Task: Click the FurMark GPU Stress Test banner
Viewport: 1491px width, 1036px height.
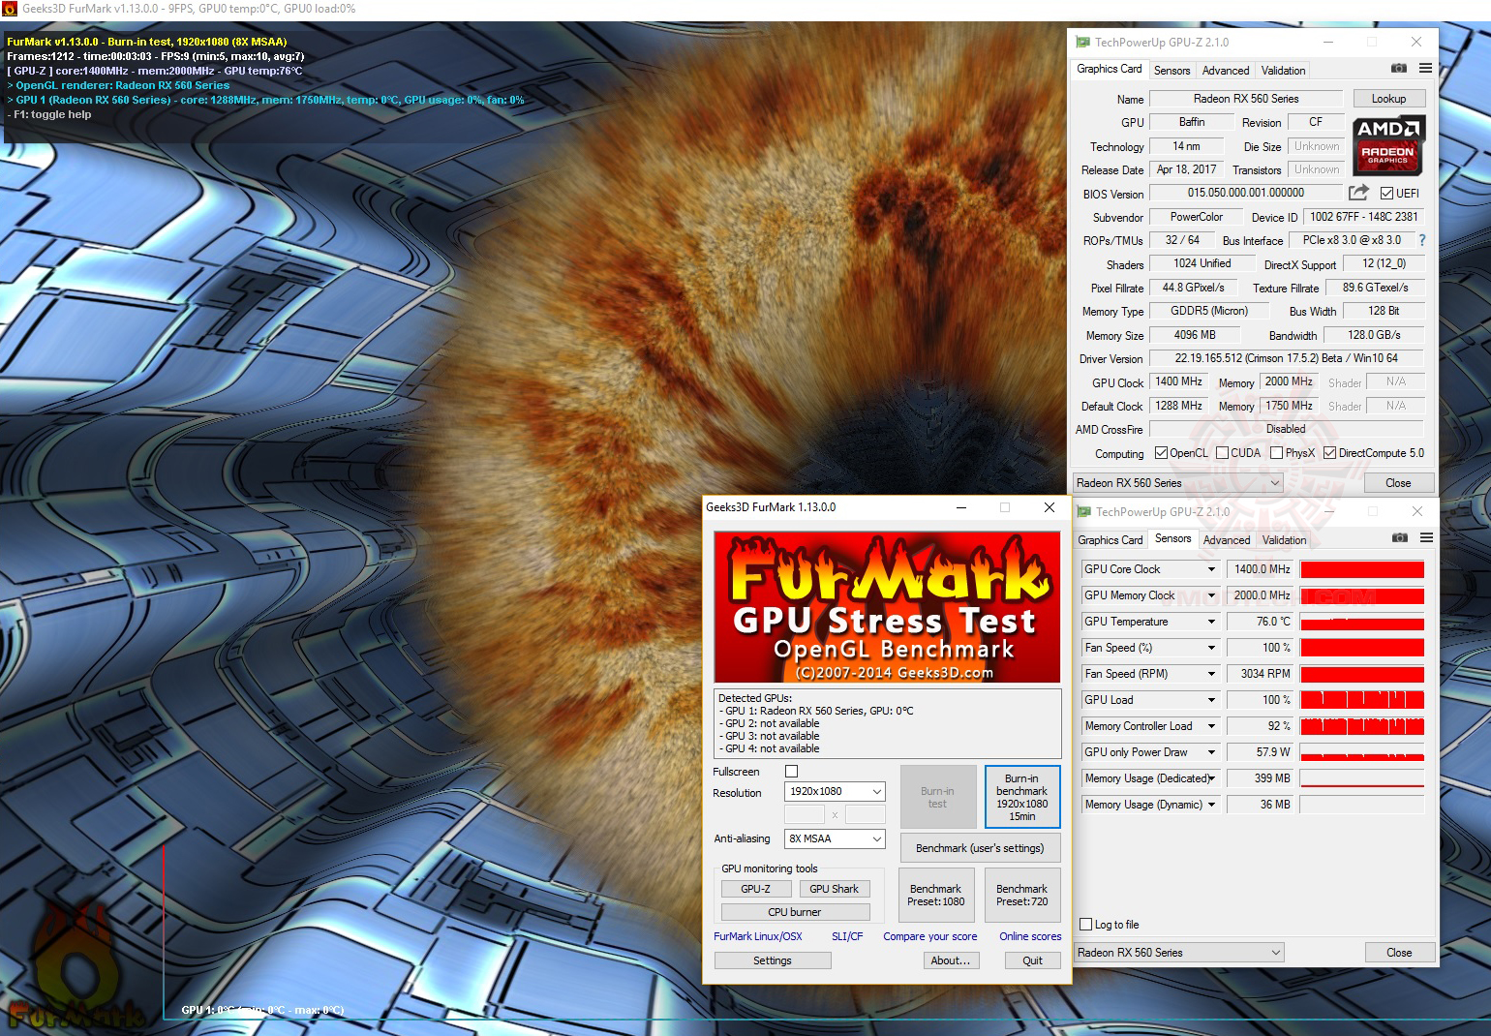Action: click(x=888, y=607)
